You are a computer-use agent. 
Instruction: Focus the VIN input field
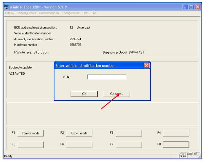pos(106,77)
